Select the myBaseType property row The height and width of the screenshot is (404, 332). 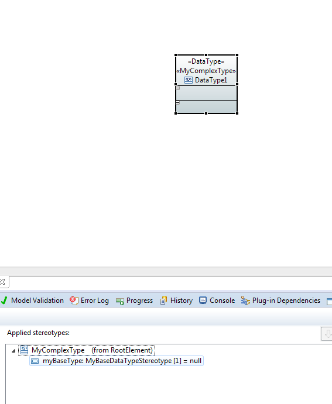tap(117, 361)
